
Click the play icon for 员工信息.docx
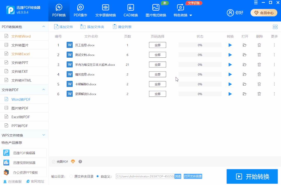pyautogui.click(x=230, y=45)
